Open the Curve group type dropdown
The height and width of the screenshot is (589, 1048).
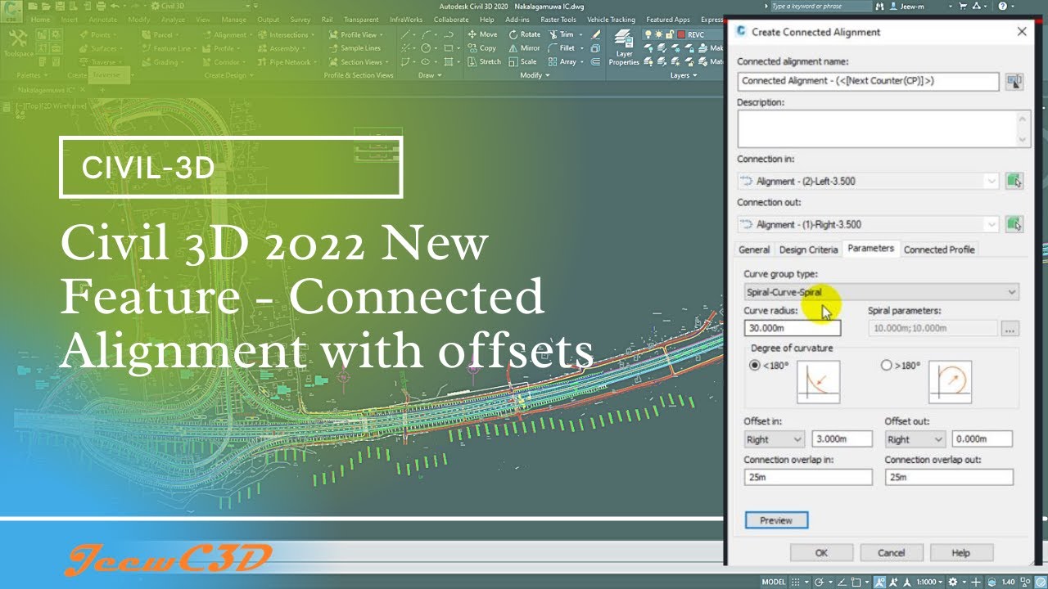click(882, 292)
